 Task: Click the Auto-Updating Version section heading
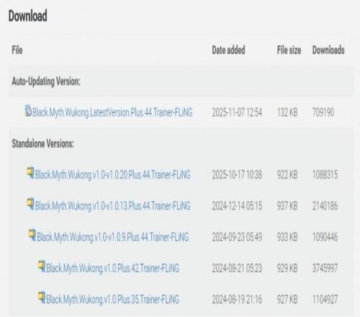pyautogui.click(x=46, y=81)
